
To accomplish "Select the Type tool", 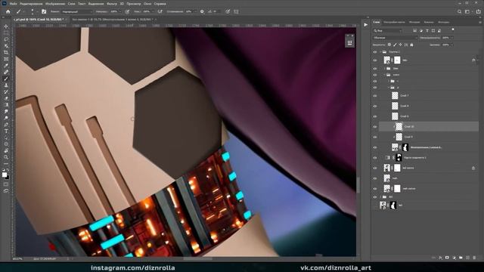I will [x=6, y=131].
